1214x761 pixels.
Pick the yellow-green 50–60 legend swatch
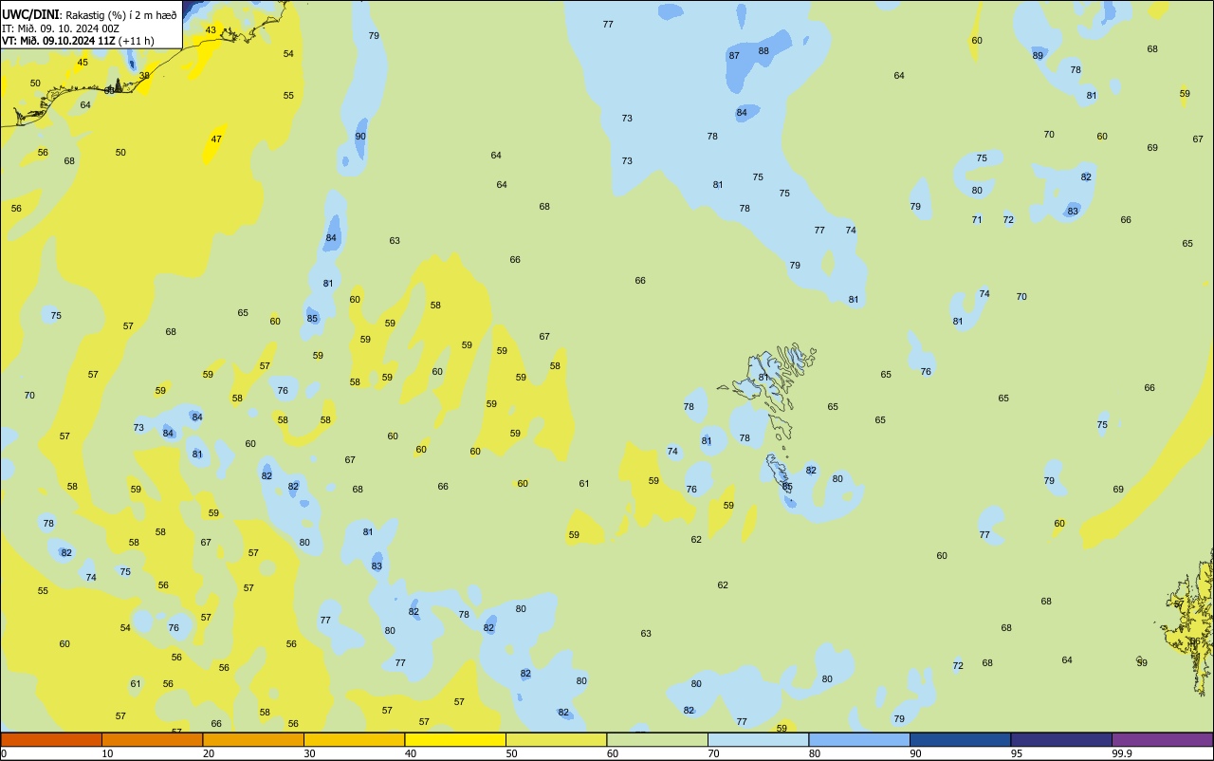tap(556, 739)
